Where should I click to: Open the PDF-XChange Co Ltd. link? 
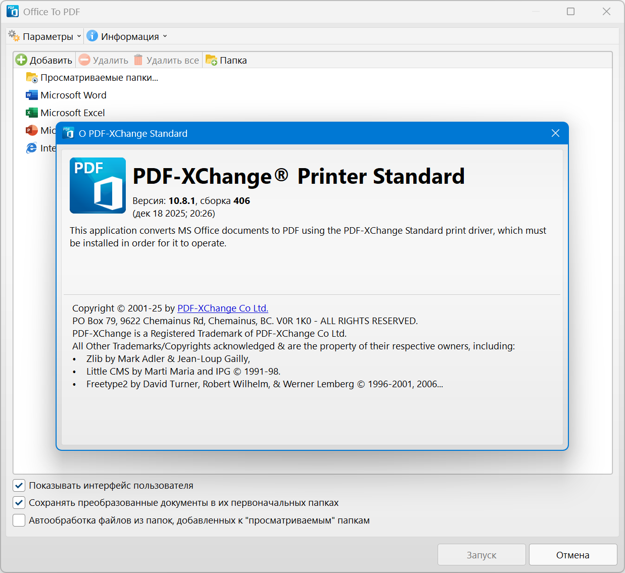[x=222, y=308]
